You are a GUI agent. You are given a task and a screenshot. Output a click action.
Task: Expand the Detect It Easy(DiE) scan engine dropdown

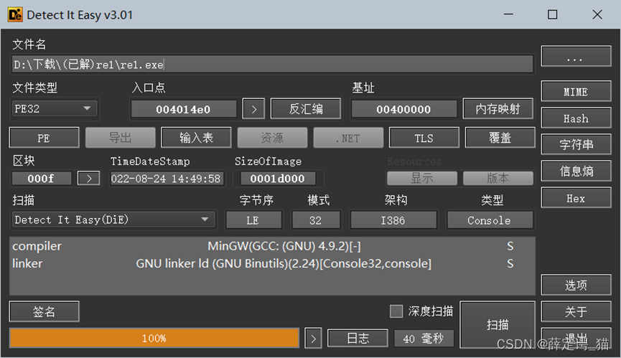coord(113,220)
